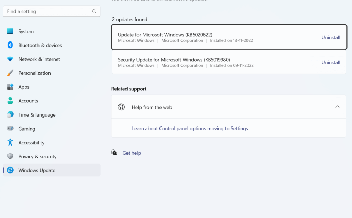Viewport: 352px width, 218px height.
Task: Click the Installed on 13-11-2022 text
Action: click(231, 40)
